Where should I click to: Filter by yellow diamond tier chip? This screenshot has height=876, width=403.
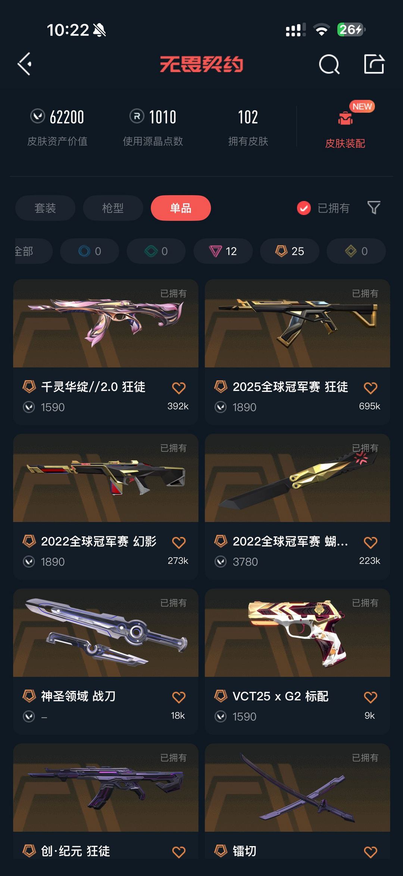point(356,251)
